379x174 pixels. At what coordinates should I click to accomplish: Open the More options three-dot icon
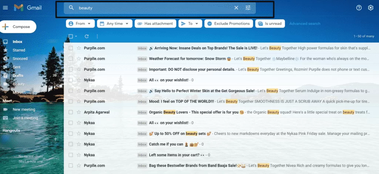click(x=97, y=36)
